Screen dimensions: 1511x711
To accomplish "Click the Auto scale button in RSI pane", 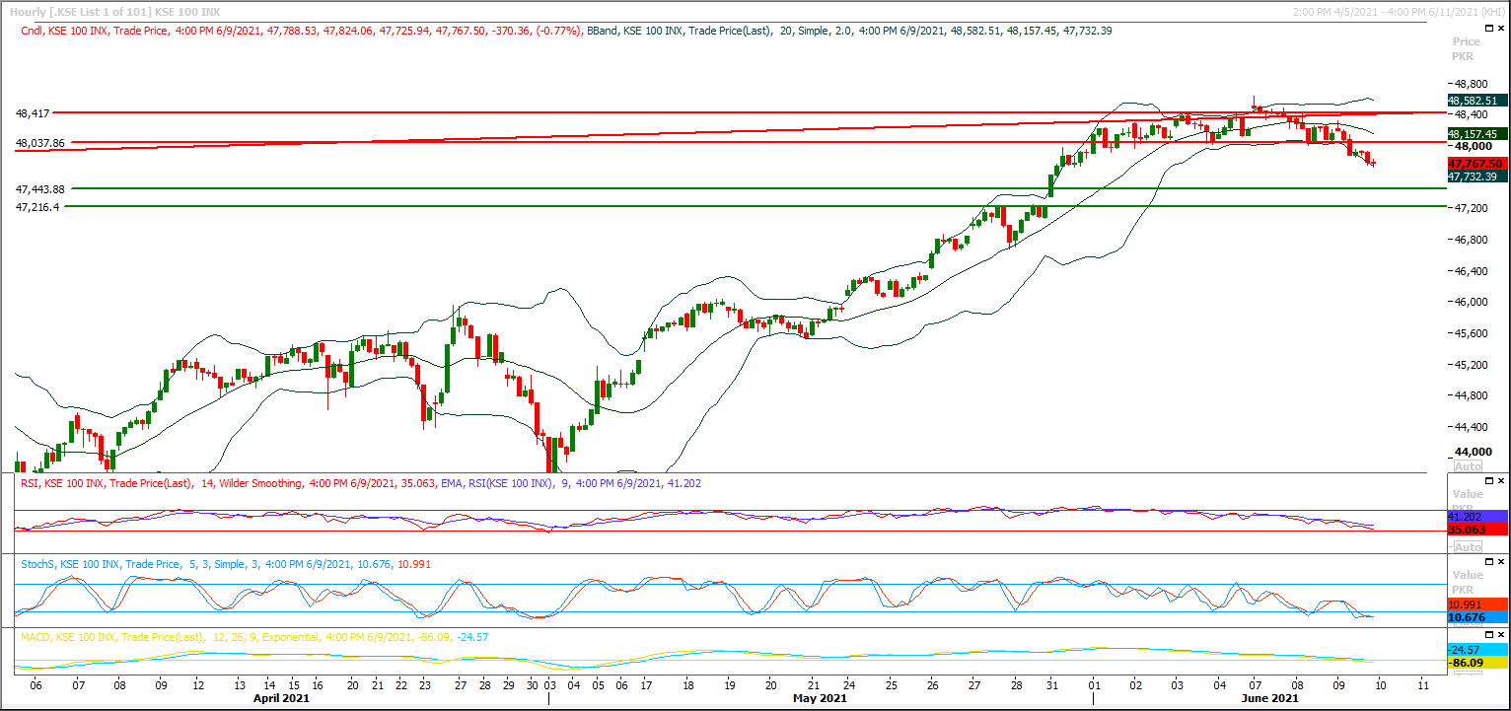I will (1468, 546).
